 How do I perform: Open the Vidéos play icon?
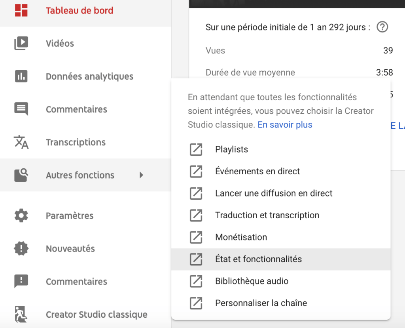pos(21,43)
